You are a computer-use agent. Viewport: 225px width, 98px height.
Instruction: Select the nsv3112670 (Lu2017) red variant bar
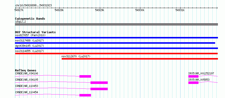pyautogui.click(x=140, y=59)
